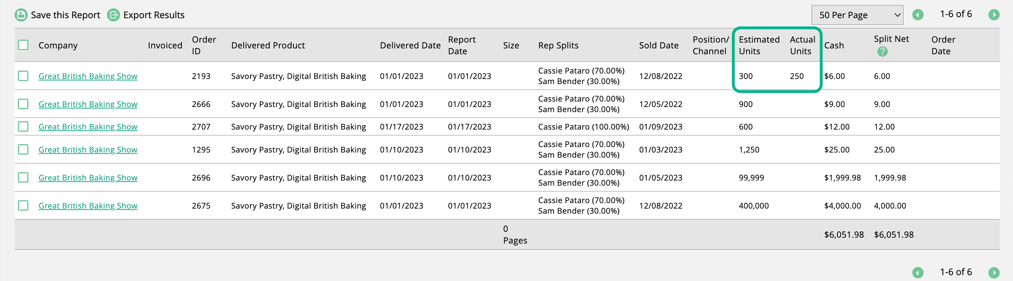The image size is (1013, 281).
Task: Check the row for order 2707
Action: click(x=23, y=126)
